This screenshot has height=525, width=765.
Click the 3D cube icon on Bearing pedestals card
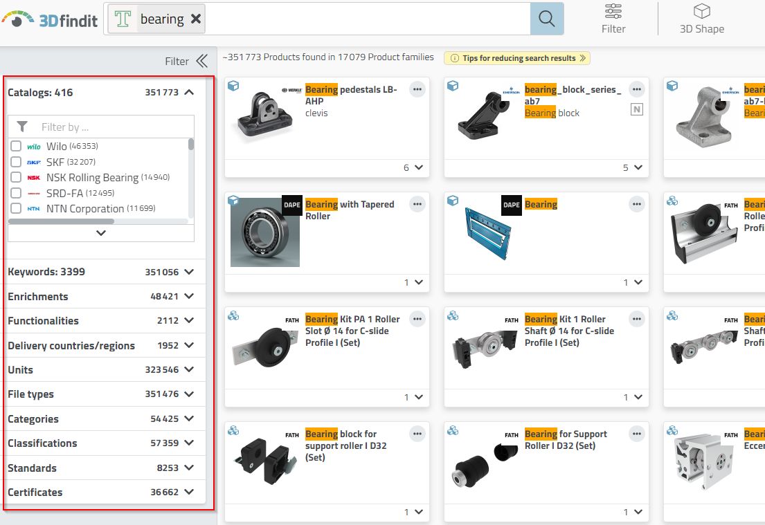(x=234, y=86)
